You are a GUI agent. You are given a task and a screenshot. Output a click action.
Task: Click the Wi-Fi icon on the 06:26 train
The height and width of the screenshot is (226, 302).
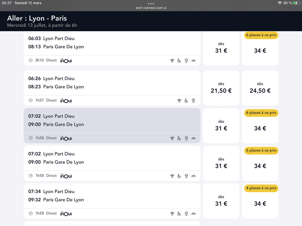click(179, 100)
